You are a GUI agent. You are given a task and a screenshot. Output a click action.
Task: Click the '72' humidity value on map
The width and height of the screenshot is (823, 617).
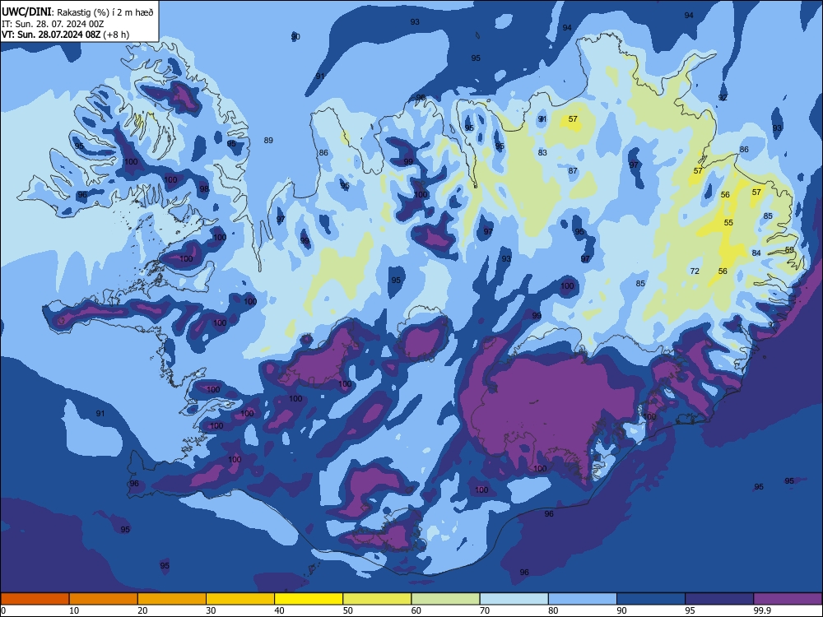point(695,271)
